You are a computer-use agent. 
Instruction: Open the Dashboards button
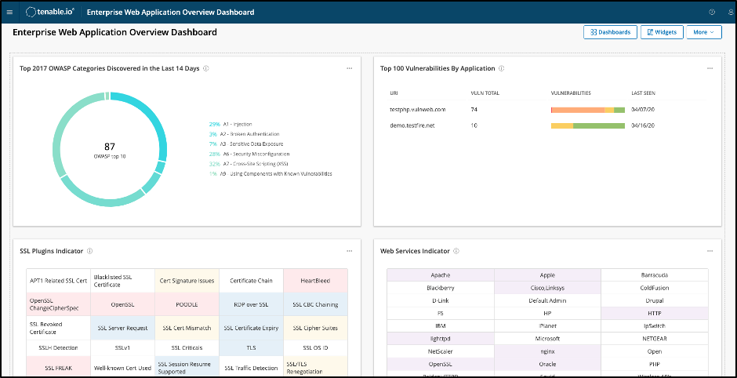pyautogui.click(x=610, y=32)
